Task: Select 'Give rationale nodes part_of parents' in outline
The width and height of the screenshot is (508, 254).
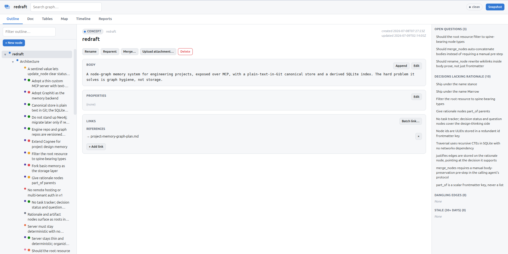Action: point(47,181)
